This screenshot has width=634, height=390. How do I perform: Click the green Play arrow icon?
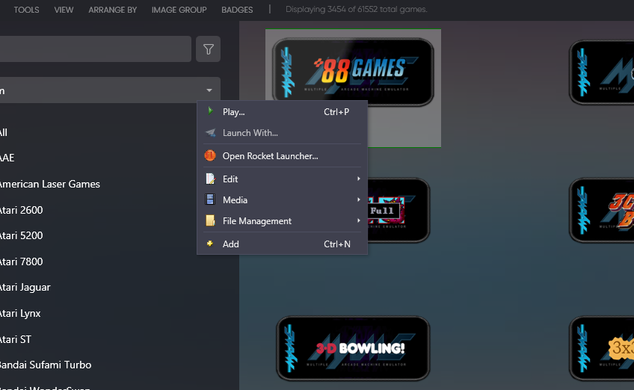point(210,111)
